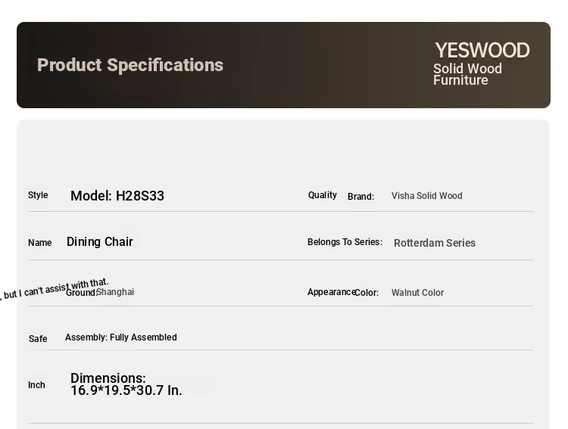
Task: Click the Dimensions: 16.9*19.5*30.7 In. text
Action: tap(126, 384)
